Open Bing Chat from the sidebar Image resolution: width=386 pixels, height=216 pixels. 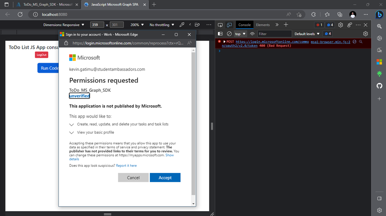379,14
